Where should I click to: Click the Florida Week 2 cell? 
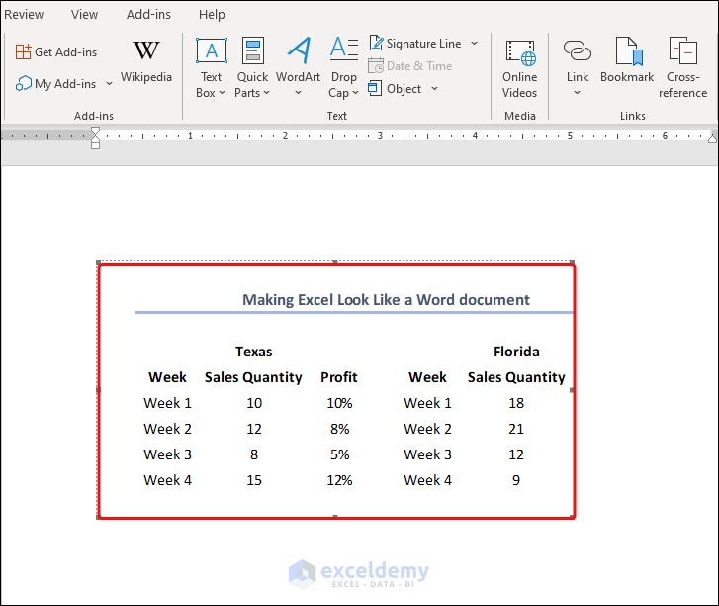point(427,429)
